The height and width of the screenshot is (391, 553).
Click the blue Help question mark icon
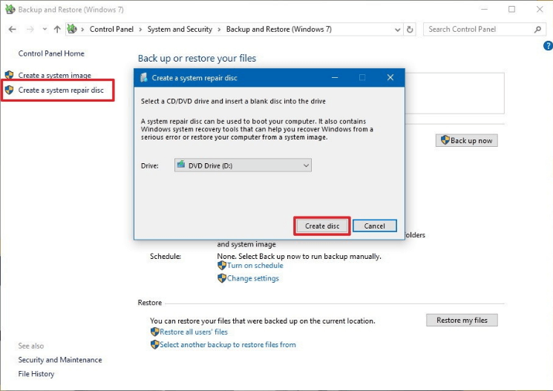pyautogui.click(x=548, y=45)
